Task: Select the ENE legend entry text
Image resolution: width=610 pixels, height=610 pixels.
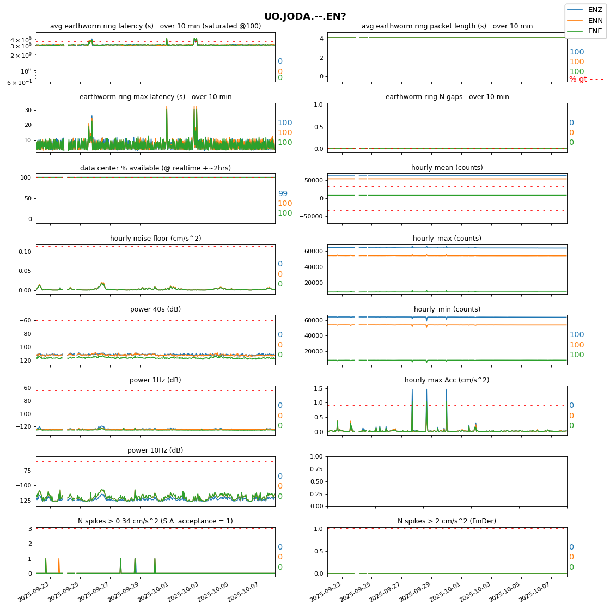Action: point(595,31)
